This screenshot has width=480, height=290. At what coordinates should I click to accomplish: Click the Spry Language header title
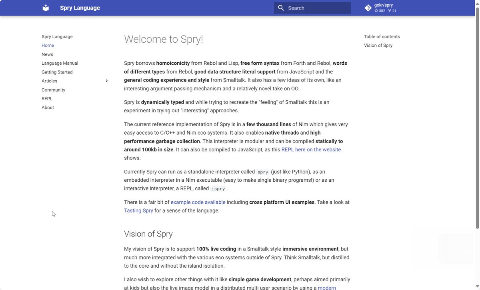tap(80, 8)
